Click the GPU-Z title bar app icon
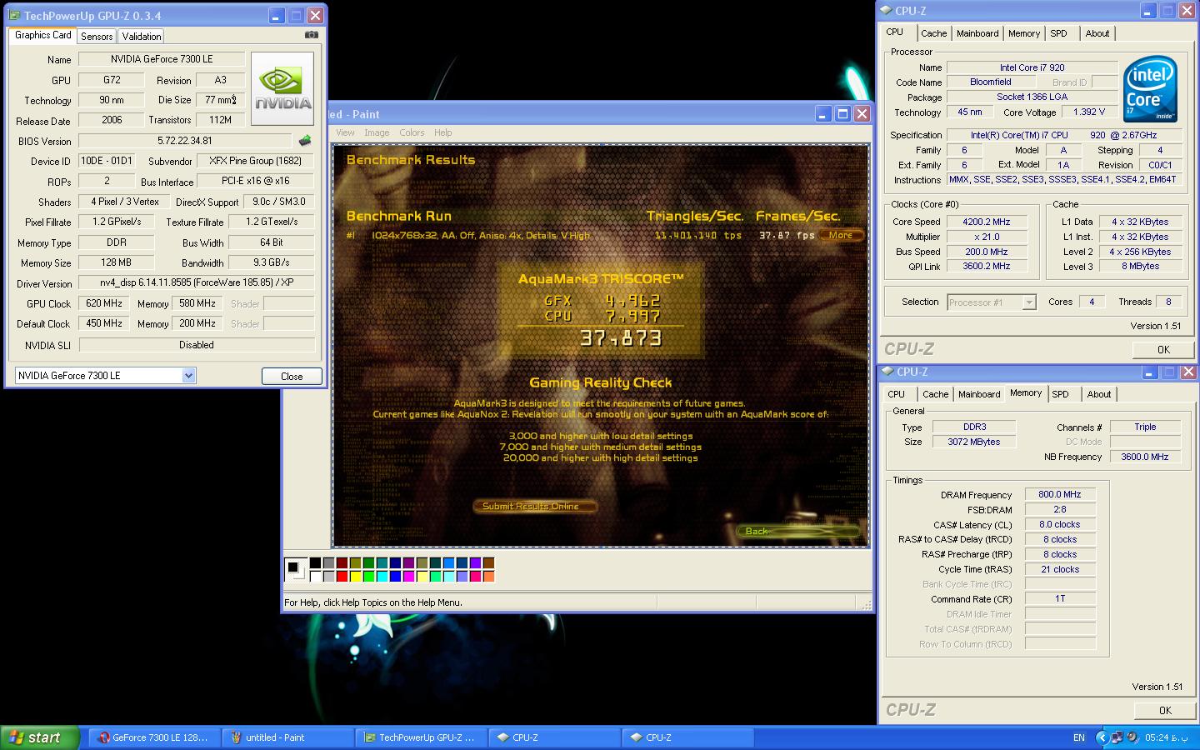 pyautogui.click(x=14, y=15)
